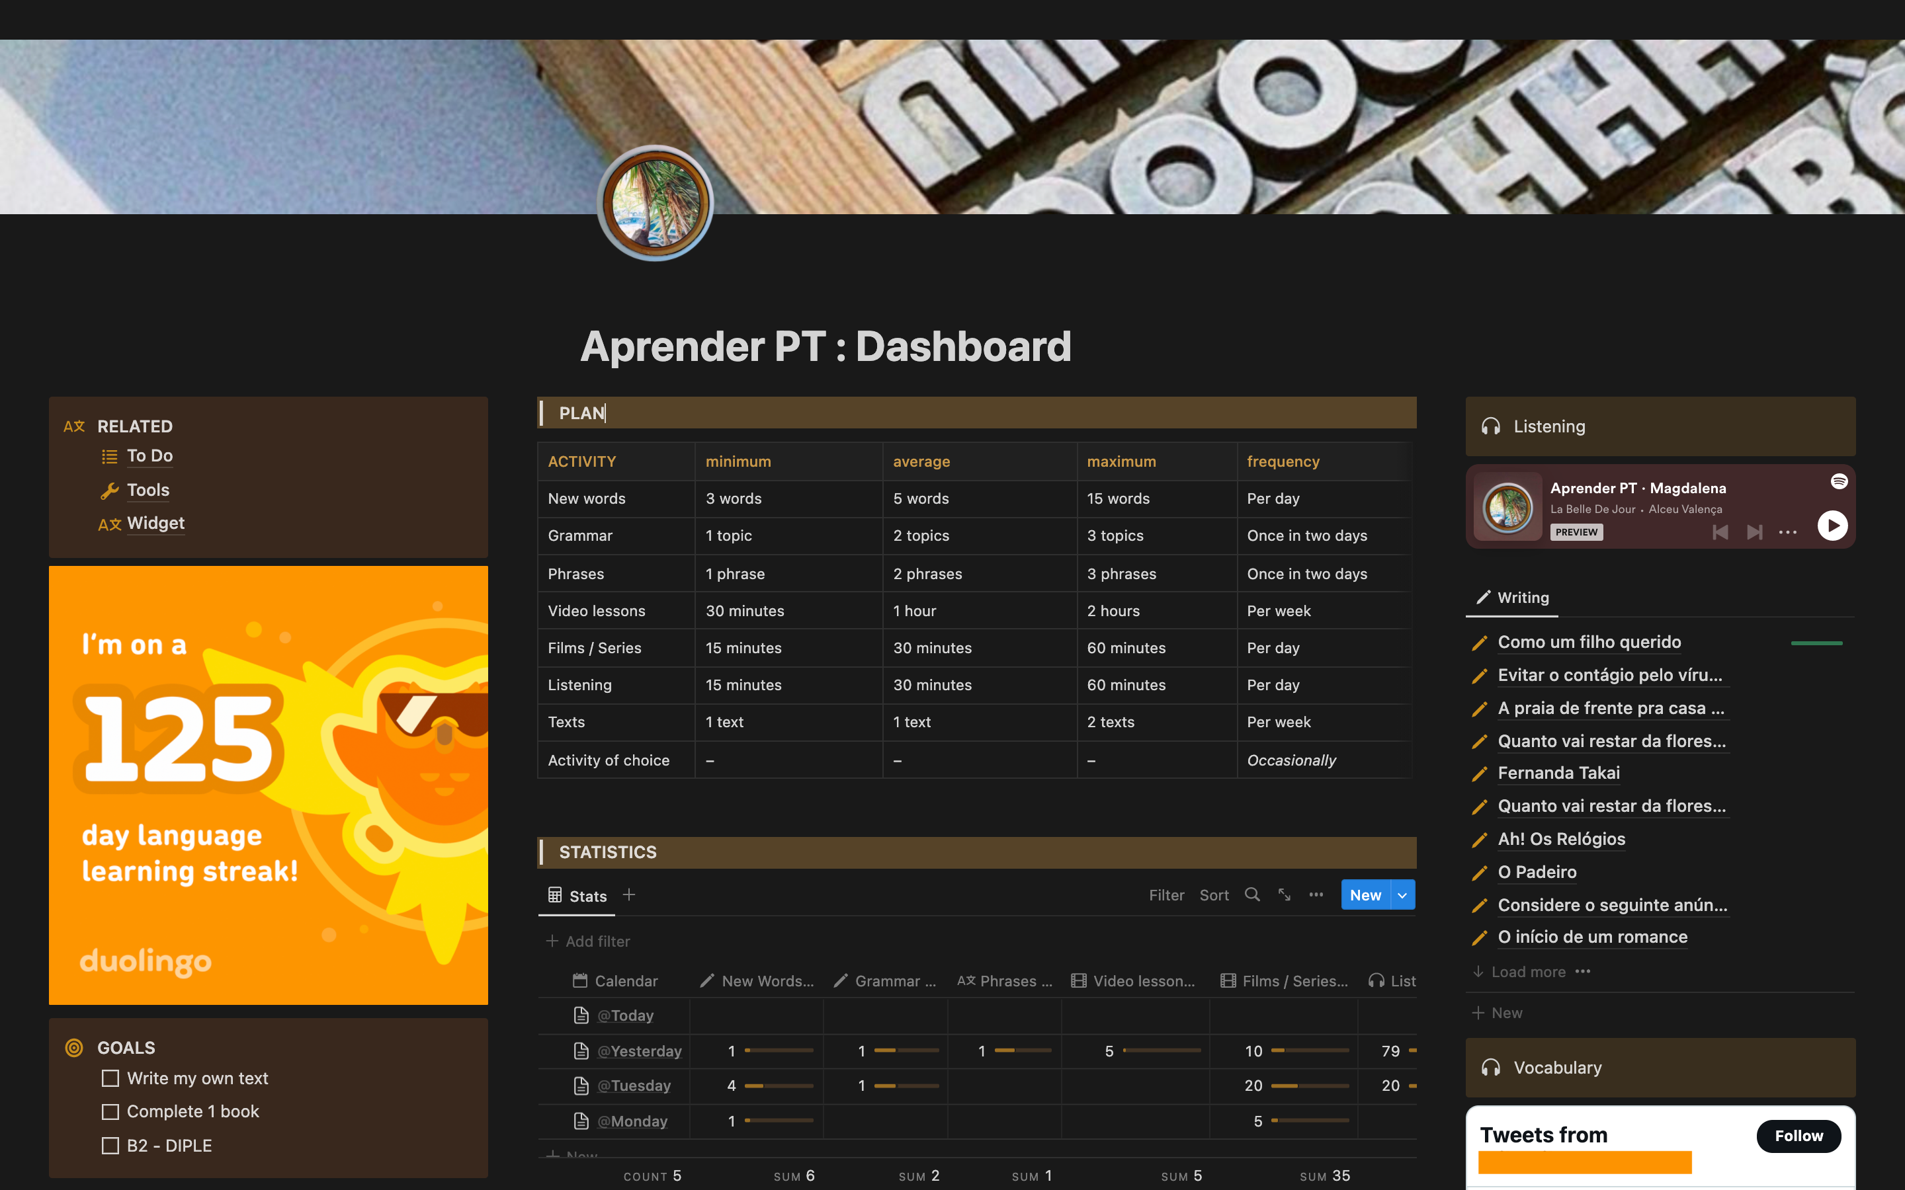Open the Stats view three-dots menu
1905x1190 pixels.
point(1316,895)
